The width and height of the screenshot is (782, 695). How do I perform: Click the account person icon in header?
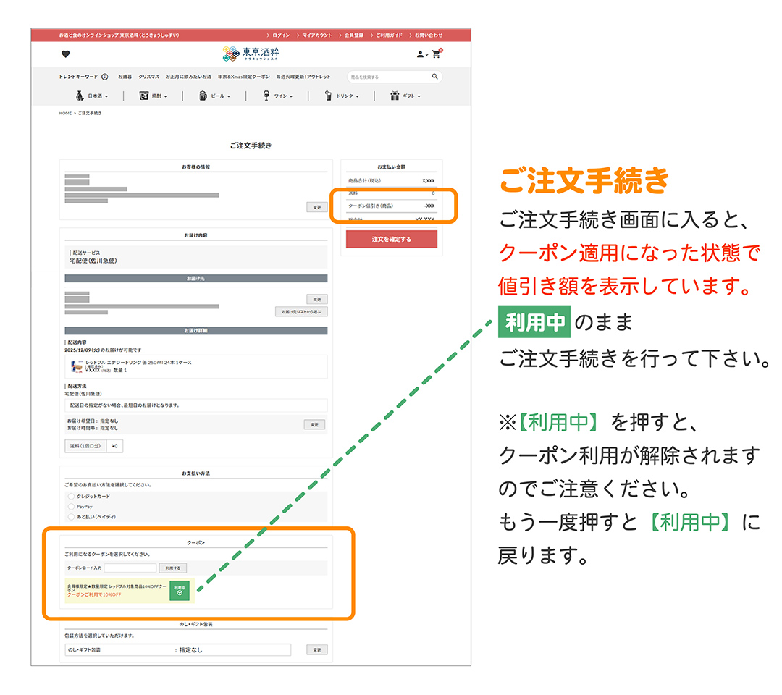tap(419, 55)
